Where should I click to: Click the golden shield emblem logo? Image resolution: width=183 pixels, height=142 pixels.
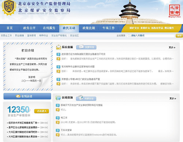tap(9, 8)
